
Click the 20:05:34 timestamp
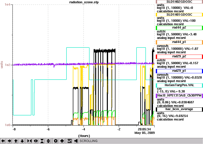point(144,129)
